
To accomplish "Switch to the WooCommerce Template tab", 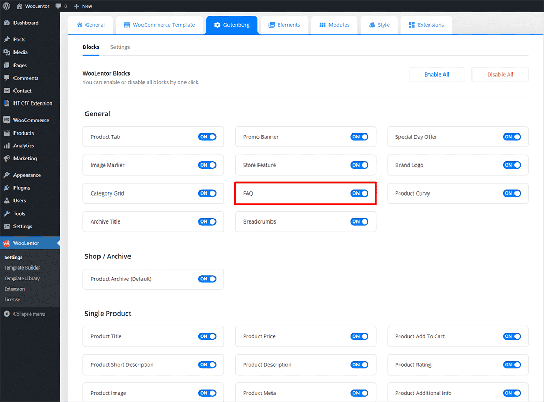I will 160,25.
